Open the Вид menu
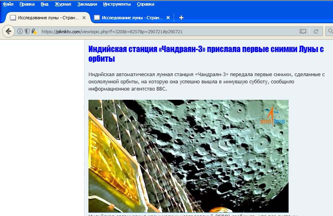Screen dimensions: 333x216 coord(44,4)
